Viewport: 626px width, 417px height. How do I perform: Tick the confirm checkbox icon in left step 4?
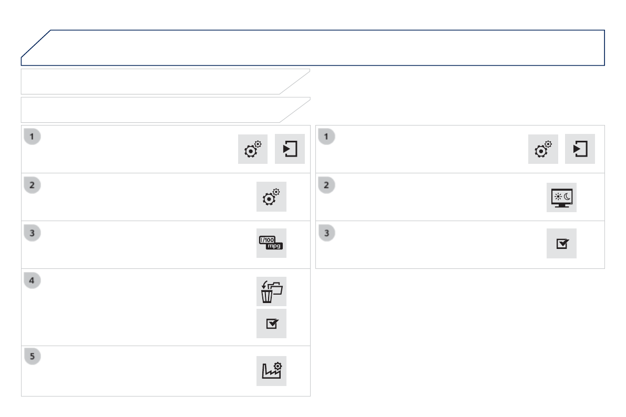click(271, 324)
